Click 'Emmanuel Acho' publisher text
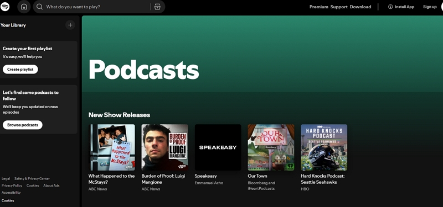 [209, 183]
